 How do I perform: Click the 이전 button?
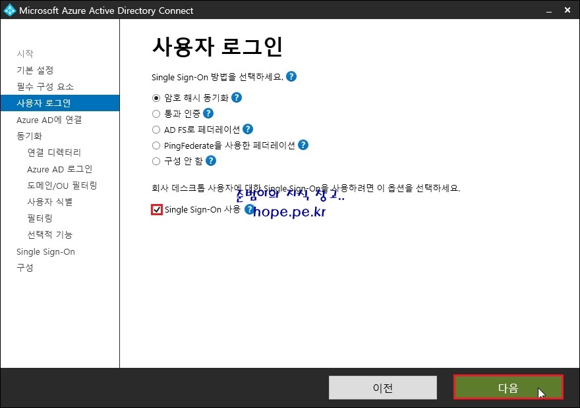(x=383, y=388)
